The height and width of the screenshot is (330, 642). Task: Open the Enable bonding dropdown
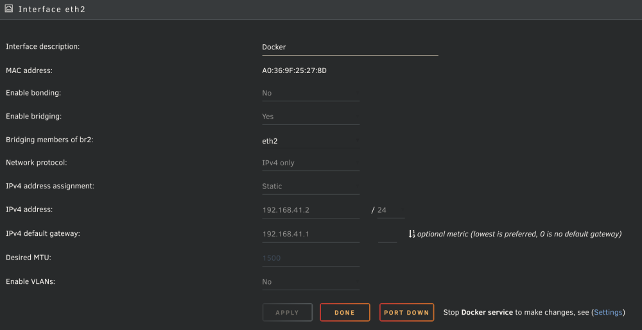(x=311, y=93)
